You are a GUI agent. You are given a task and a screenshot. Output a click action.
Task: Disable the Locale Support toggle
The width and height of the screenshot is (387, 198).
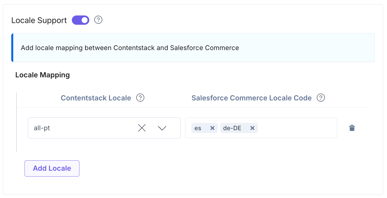coord(80,20)
